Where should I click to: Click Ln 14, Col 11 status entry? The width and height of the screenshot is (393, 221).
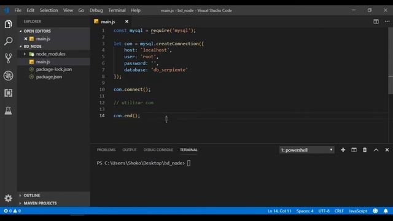point(279,211)
